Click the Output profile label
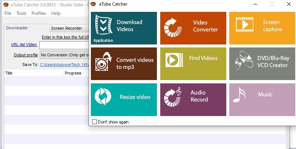This screenshot has height=149, width=296. click(x=26, y=55)
